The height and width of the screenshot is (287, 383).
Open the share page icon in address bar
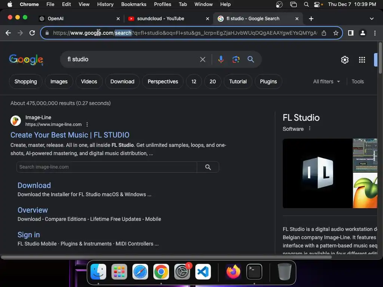pos(324,33)
